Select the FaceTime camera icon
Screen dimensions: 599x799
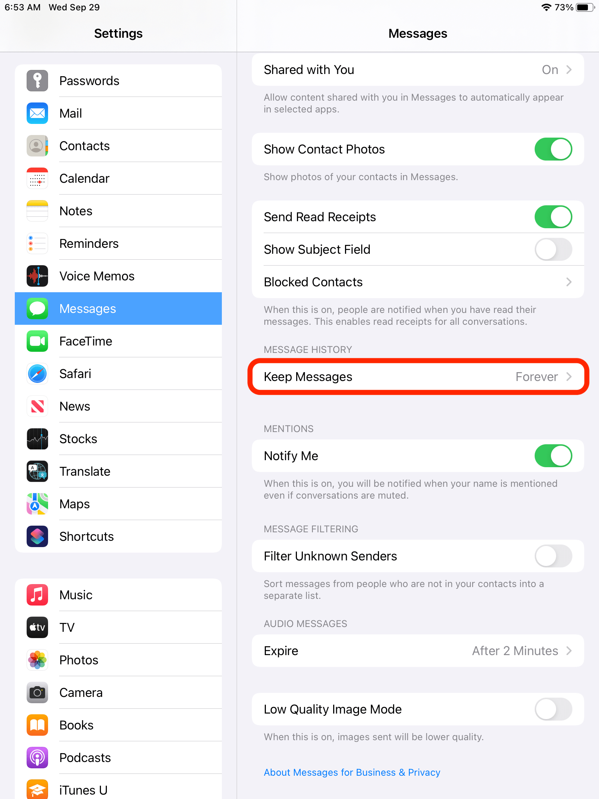point(37,341)
